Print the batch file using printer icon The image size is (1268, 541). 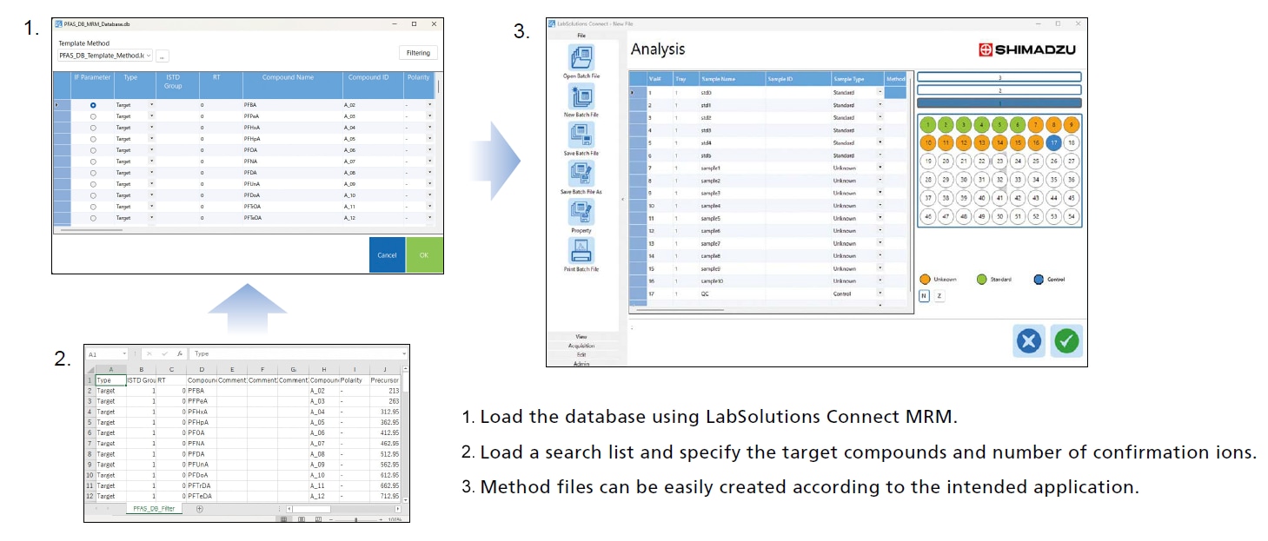[581, 251]
